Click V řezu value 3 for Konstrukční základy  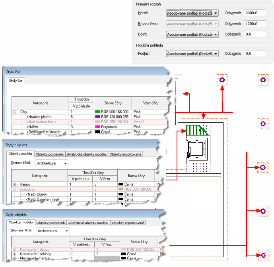pos(107,254)
